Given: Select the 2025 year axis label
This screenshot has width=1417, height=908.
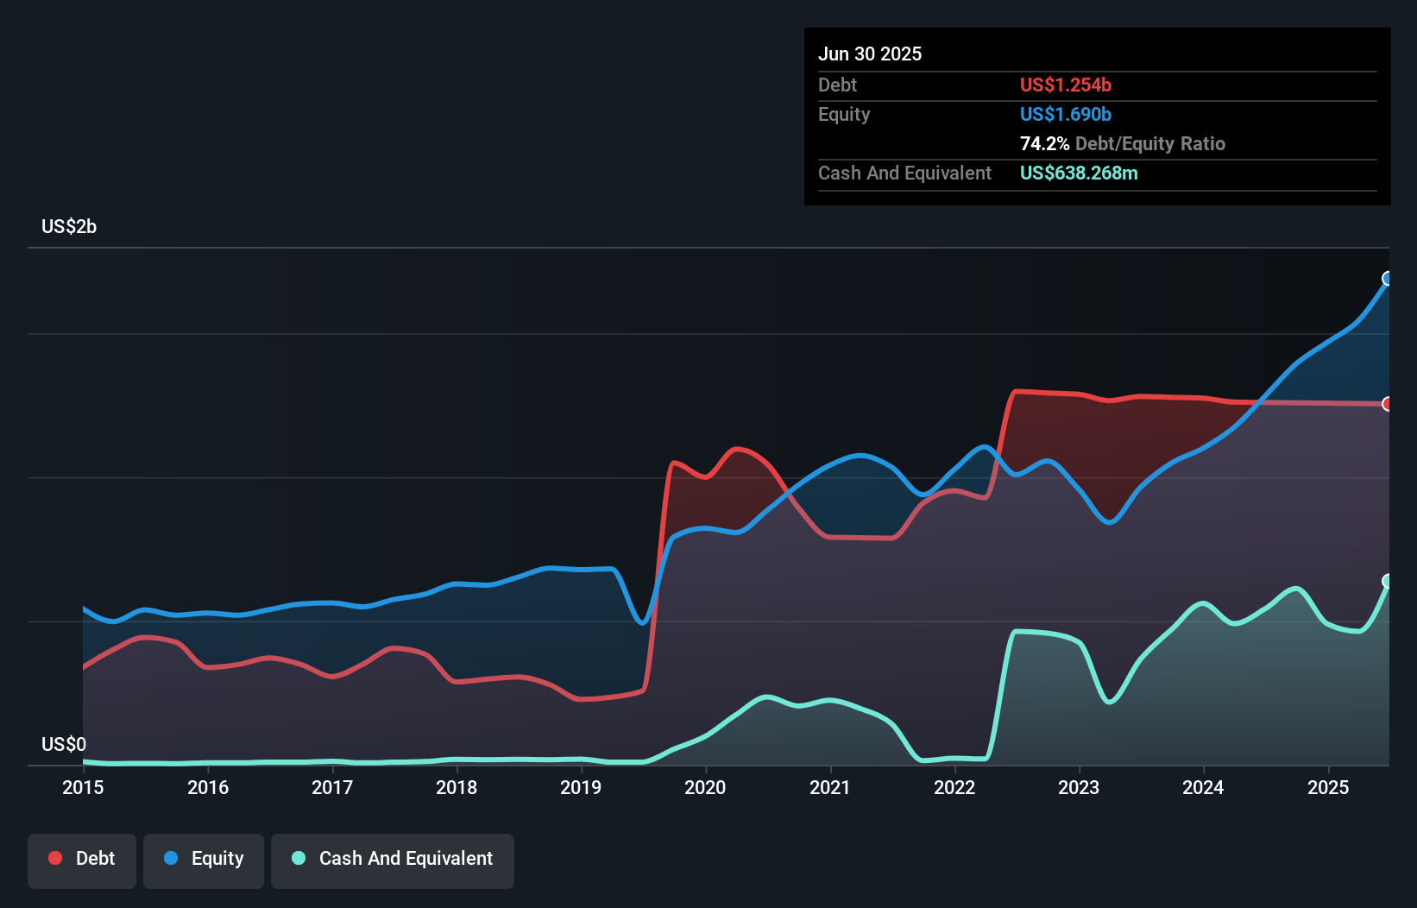Looking at the screenshot, I should 1328,788.
